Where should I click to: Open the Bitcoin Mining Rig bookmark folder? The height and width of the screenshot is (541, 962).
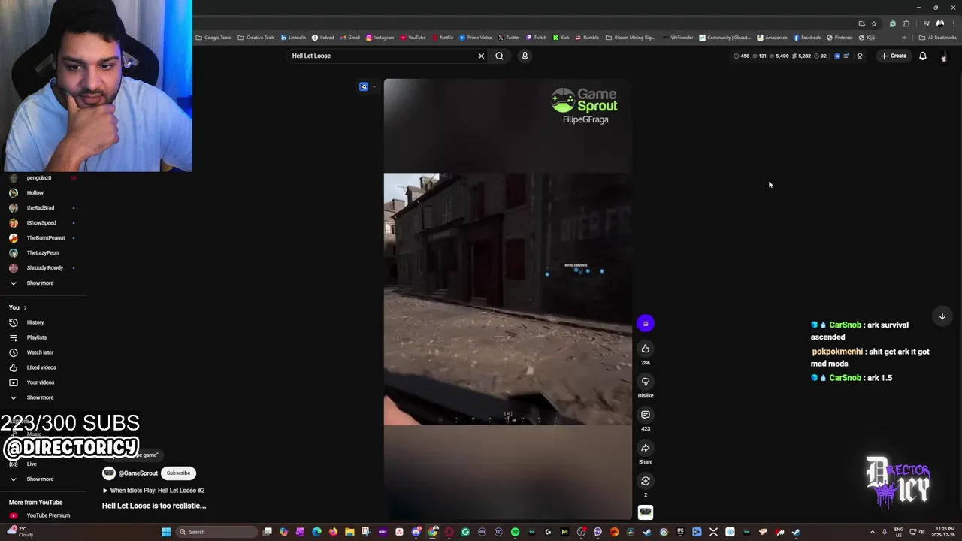click(x=630, y=38)
